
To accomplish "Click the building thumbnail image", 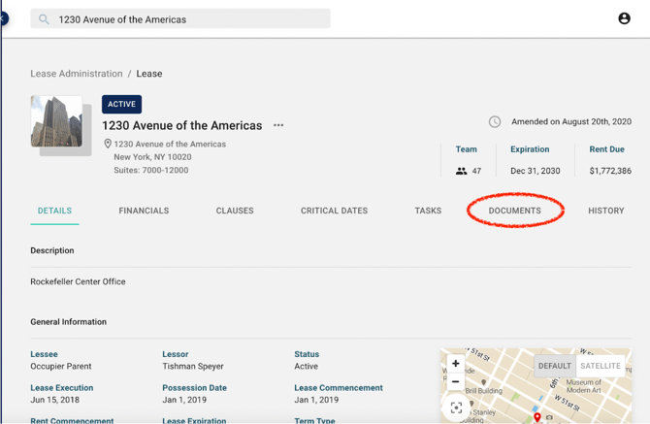I will tap(57, 122).
